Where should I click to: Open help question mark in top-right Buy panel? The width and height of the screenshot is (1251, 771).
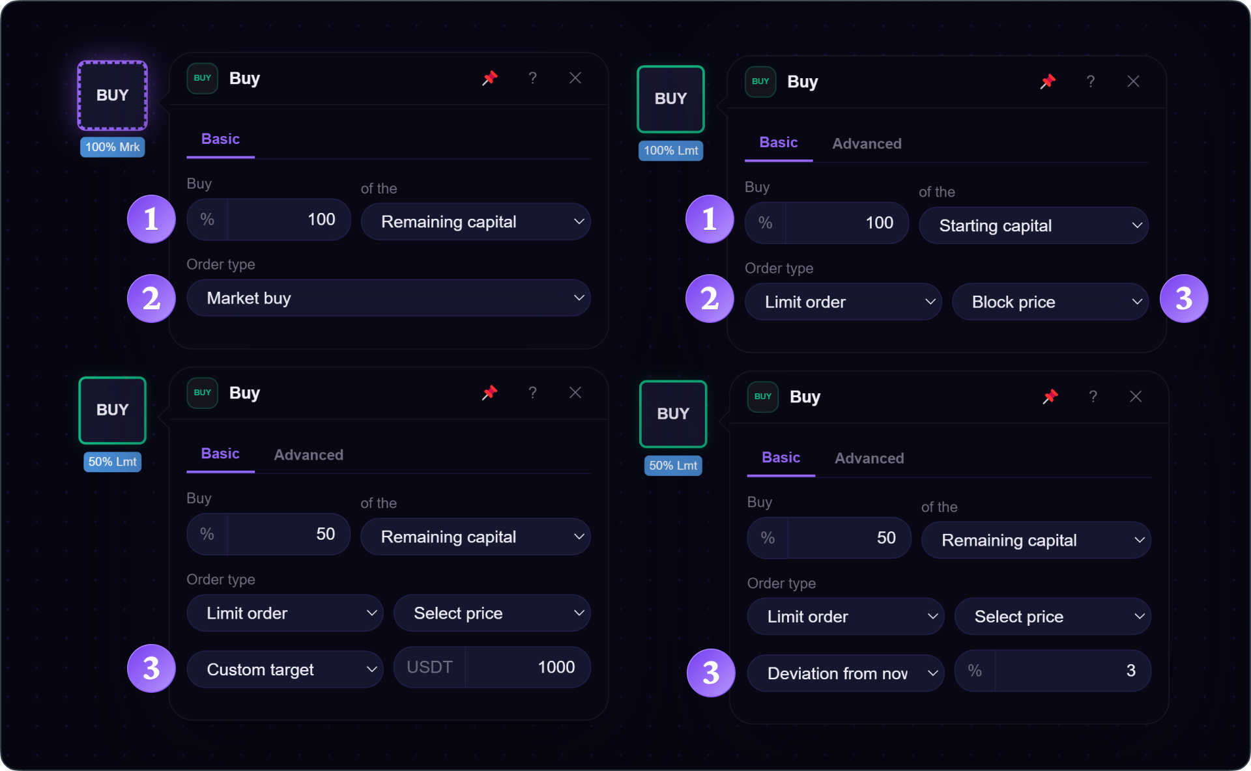tap(1091, 81)
